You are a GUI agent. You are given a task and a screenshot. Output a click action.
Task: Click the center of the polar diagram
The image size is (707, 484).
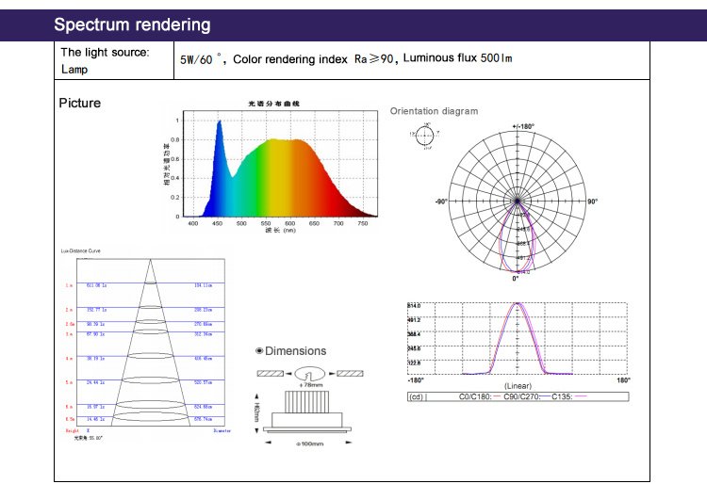tap(516, 202)
